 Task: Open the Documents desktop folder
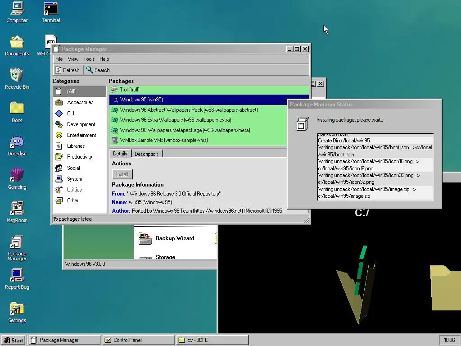pos(17,46)
